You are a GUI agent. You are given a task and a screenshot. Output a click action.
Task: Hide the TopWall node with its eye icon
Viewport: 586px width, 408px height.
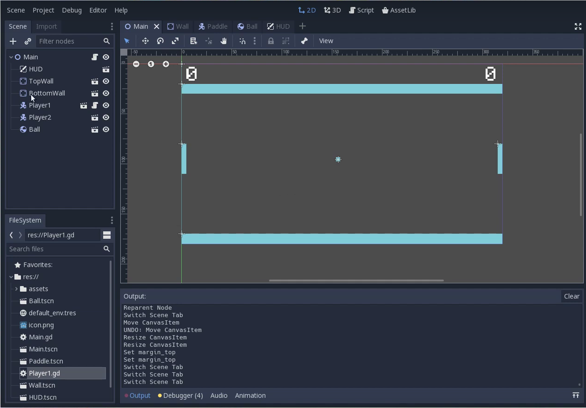point(106,81)
